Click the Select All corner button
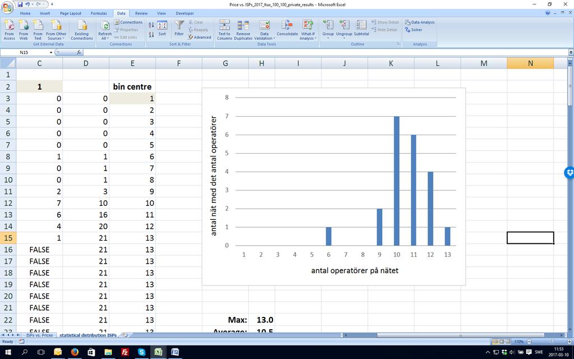The width and height of the screenshot is (574, 359). click(x=8, y=63)
